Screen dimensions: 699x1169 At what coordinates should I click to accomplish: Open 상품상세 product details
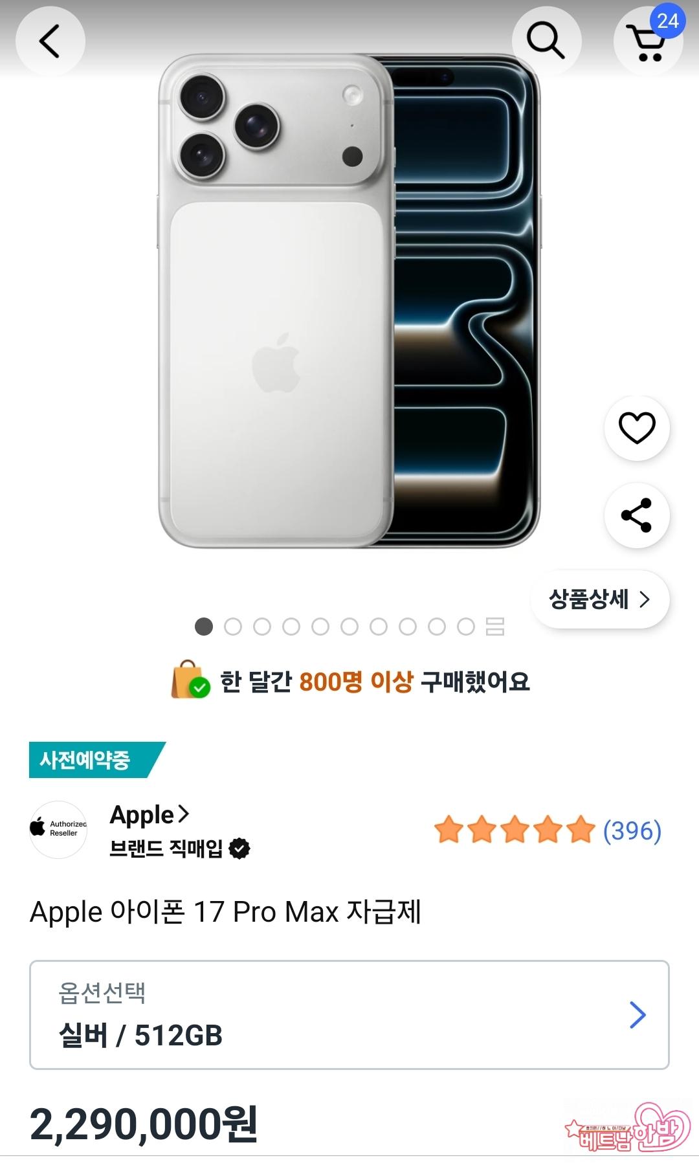[x=599, y=599]
